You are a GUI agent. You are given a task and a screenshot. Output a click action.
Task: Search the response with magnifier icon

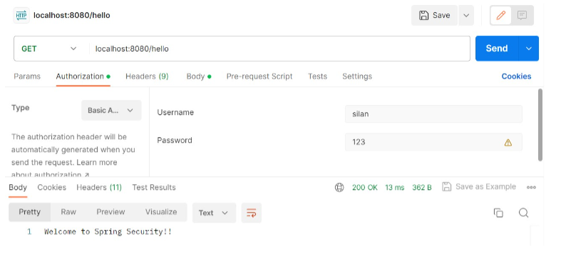(523, 213)
